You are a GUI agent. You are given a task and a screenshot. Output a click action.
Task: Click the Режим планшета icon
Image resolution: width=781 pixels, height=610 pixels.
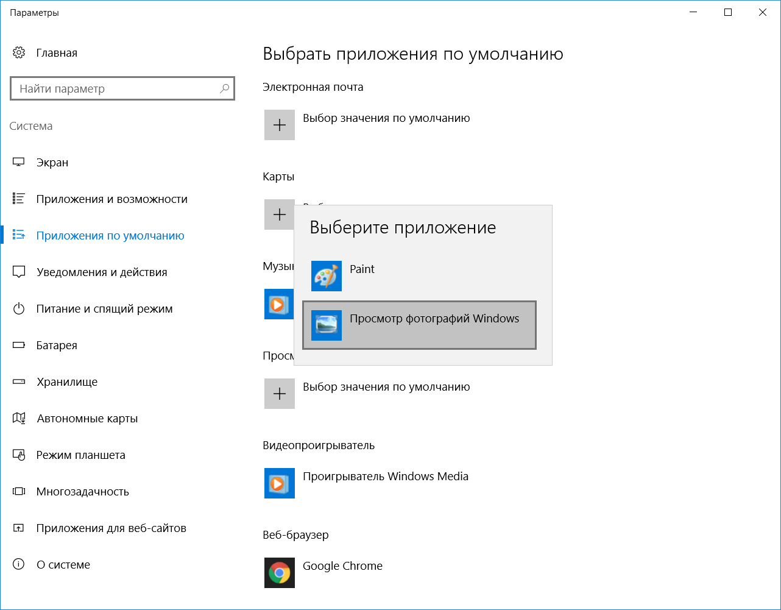click(19, 455)
